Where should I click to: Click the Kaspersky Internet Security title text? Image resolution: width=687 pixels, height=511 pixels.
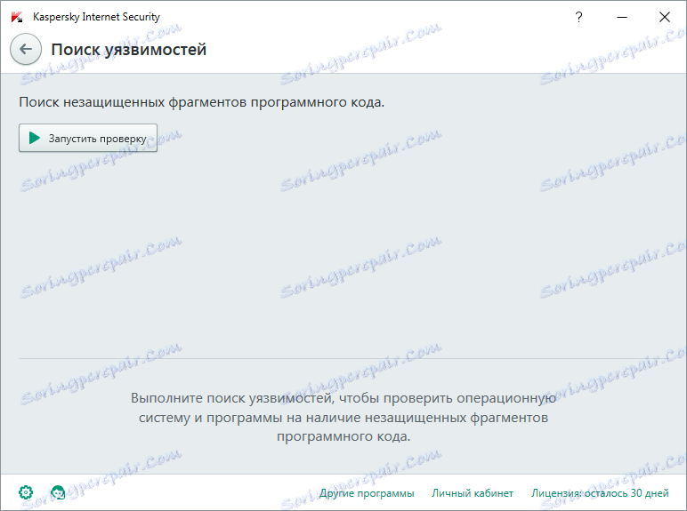(96, 17)
